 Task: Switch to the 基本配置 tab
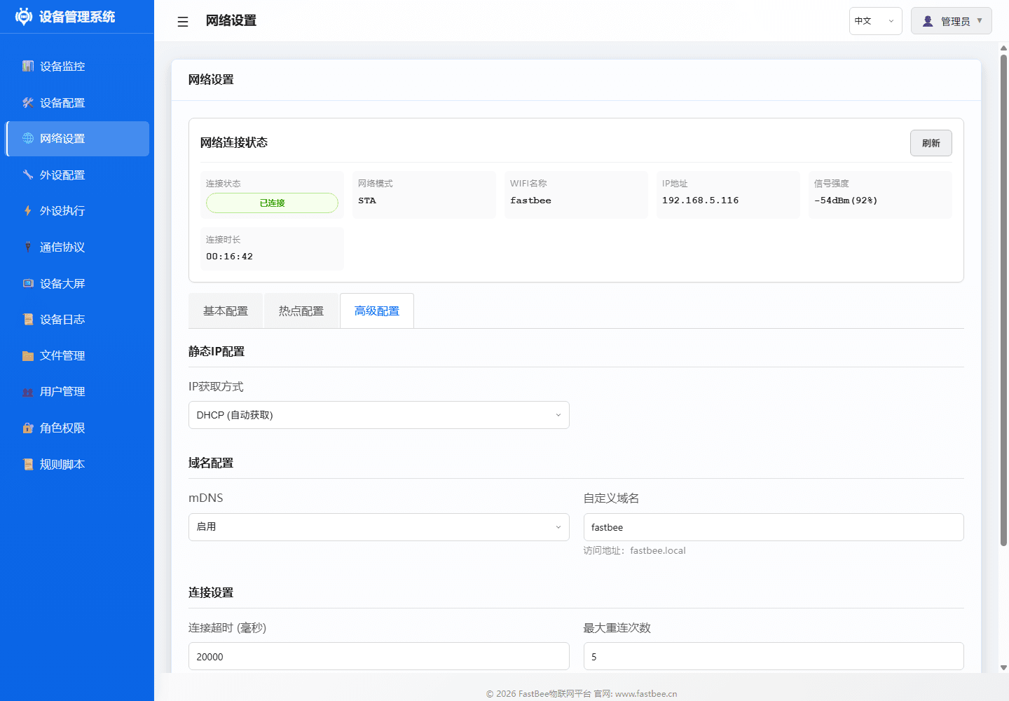[x=226, y=311]
